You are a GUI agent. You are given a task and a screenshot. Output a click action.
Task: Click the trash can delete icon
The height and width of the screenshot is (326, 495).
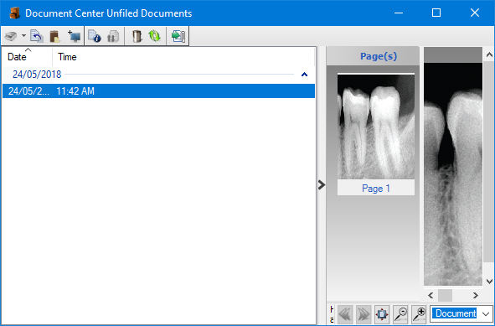pyautogui.click(x=137, y=36)
